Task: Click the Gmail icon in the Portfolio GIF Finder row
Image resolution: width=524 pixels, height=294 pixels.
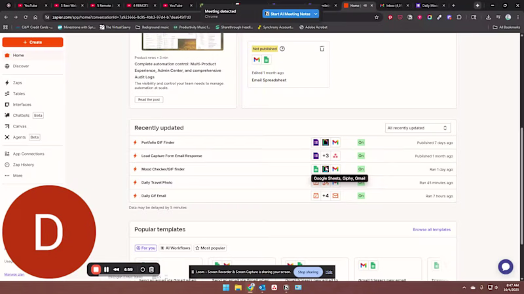Action: tap(335, 142)
